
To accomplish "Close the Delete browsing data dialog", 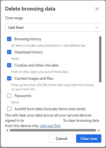I will pyautogui.click(x=97, y=9).
